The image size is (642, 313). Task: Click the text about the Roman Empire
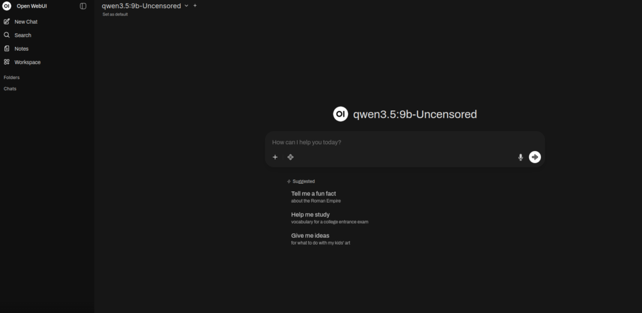[316, 201]
